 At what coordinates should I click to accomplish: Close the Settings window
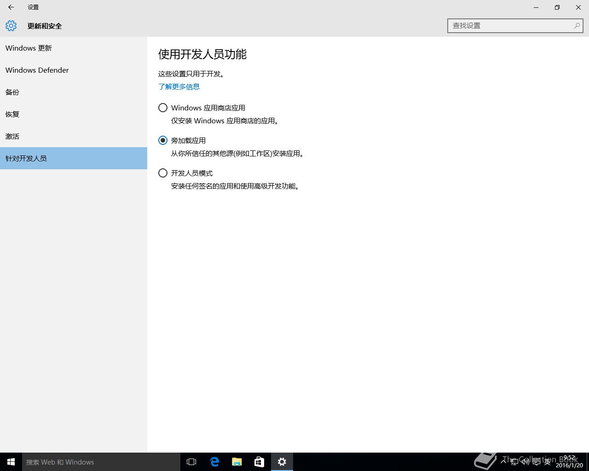(x=578, y=7)
